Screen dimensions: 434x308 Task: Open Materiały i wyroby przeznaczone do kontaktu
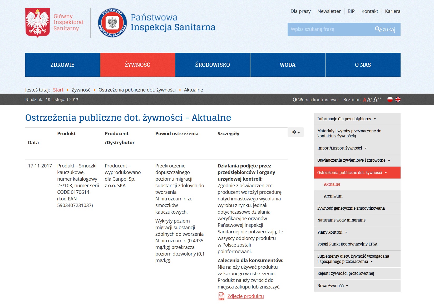click(x=357, y=133)
